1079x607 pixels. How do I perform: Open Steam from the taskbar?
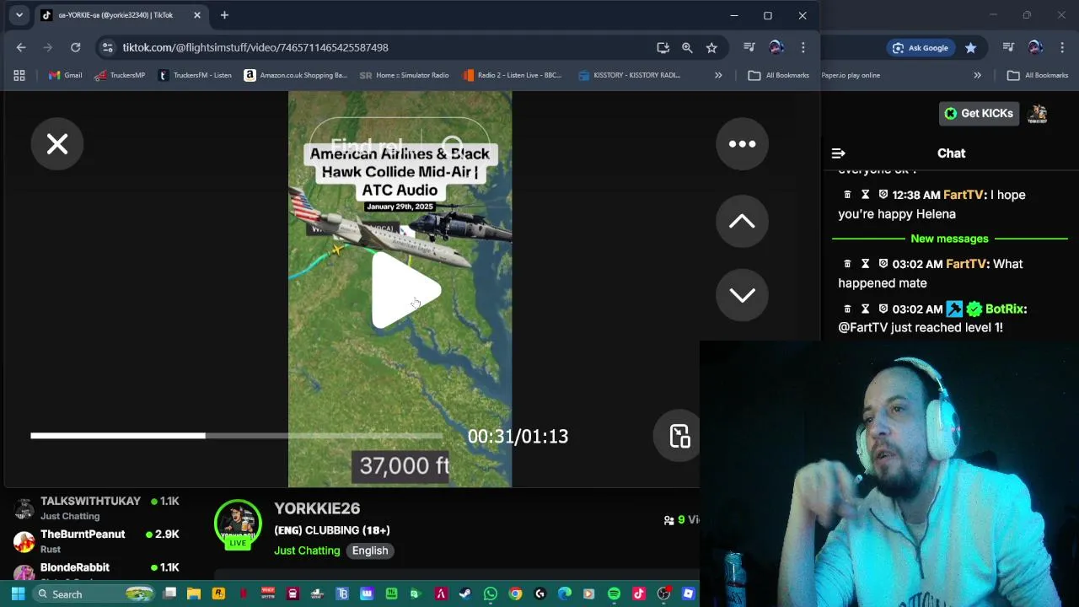click(x=465, y=594)
